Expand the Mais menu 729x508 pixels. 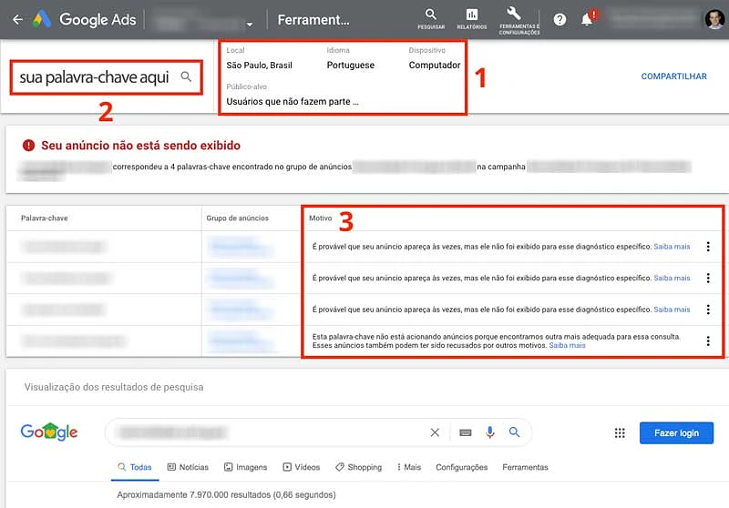408,468
